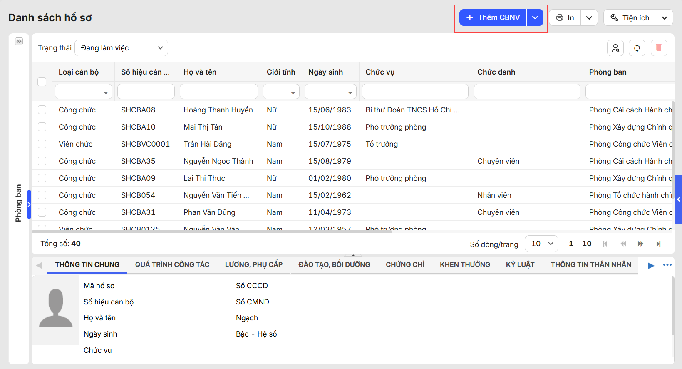682x369 pixels.
Task: Open more tabs via three-dots icon
Action: (667, 265)
